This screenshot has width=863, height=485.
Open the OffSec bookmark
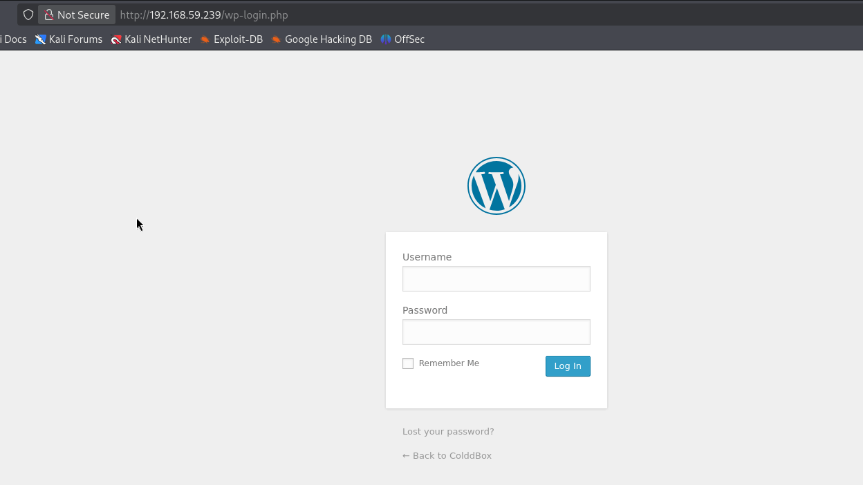(402, 39)
